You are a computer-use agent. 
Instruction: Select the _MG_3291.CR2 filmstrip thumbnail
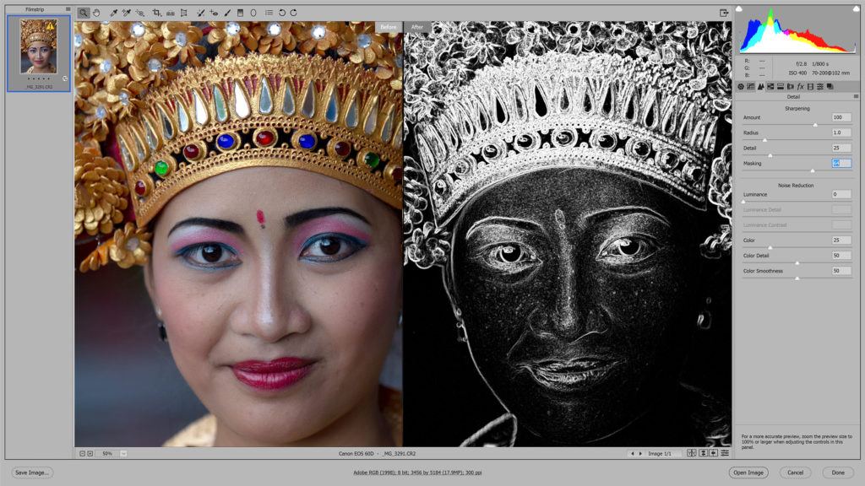coord(38,48)
